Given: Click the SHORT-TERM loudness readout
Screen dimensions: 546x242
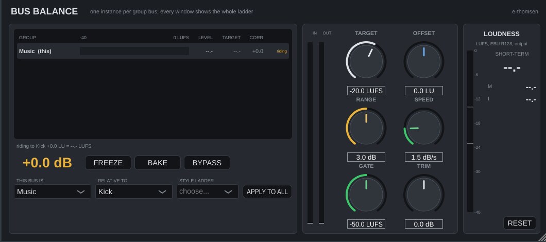Looking at the screenshot, I should (x=512, y=68).
